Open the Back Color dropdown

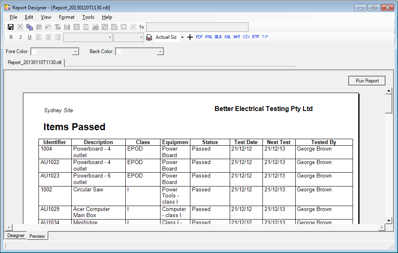(160, 51)
